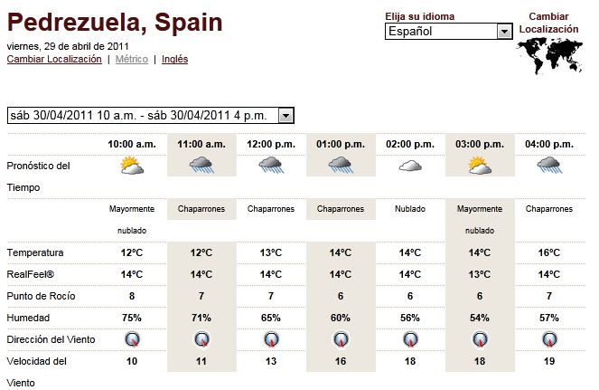The height and width of the screenshot is (390, 599).
Task: Click the 02:00 p.m. cloudy icon
Action: pos(410,166)
